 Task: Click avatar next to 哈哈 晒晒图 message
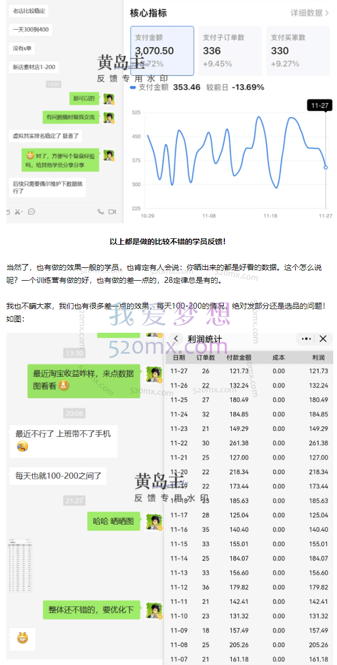[x=155, y=522]
